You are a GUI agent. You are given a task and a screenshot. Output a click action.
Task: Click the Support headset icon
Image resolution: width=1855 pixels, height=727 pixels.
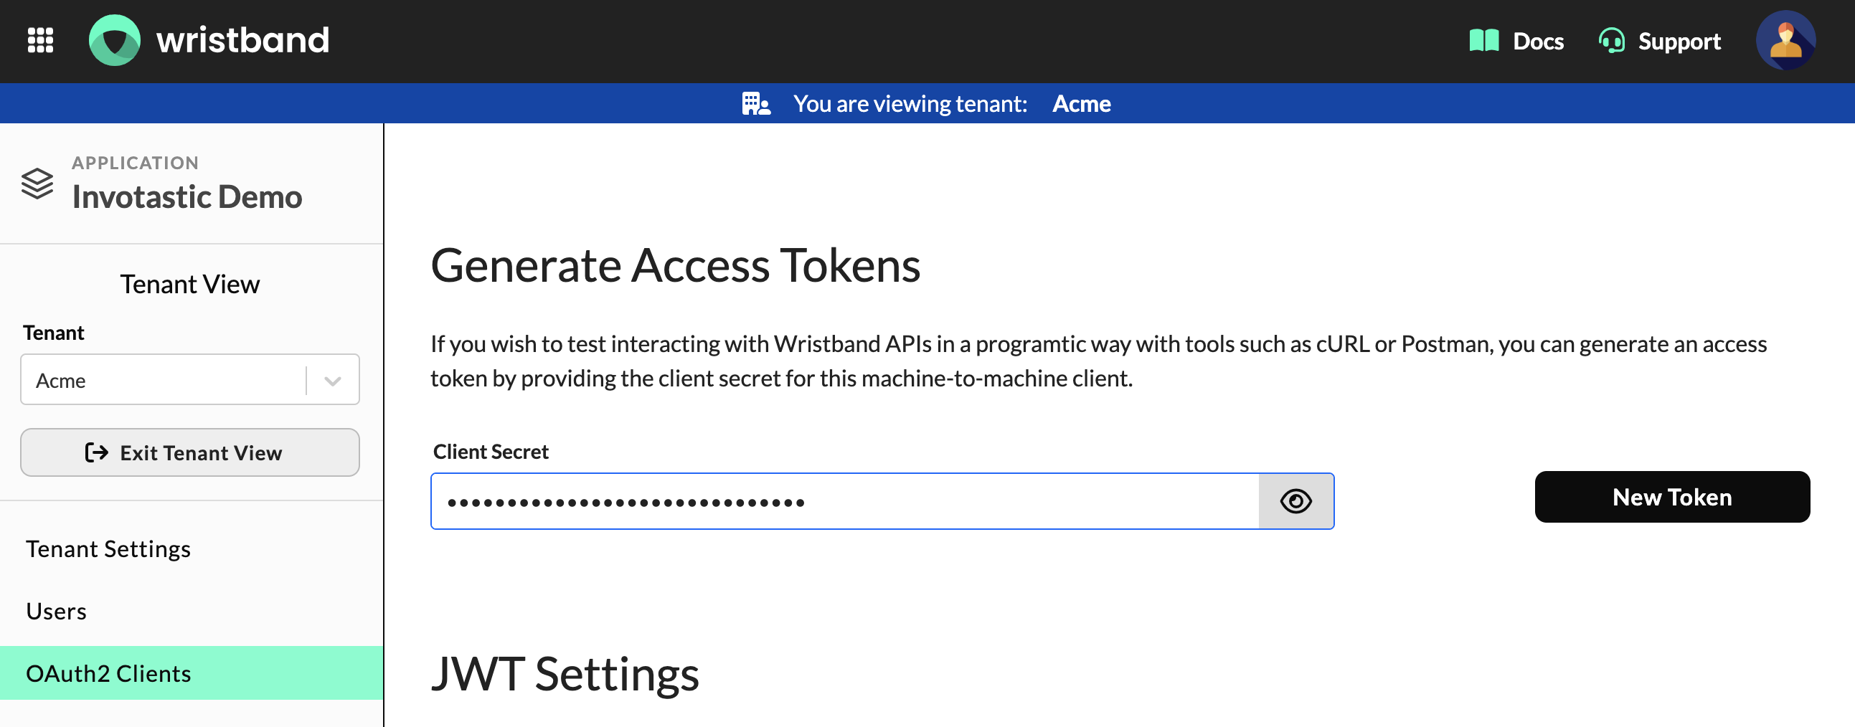pos(1612,41)
